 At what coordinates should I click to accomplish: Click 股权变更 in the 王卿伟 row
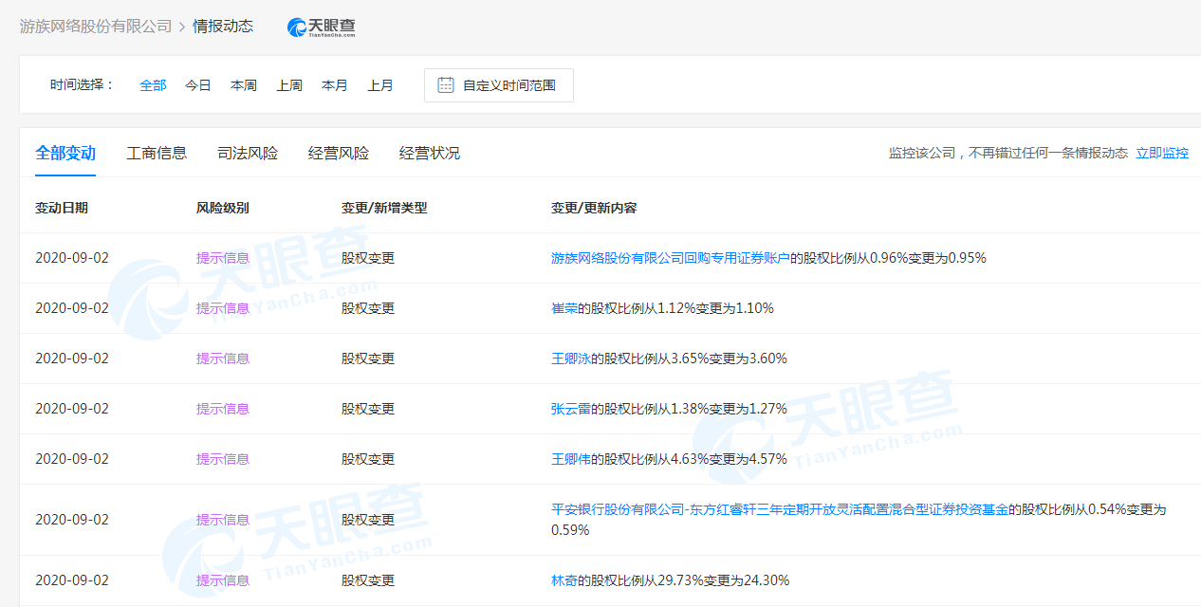click(x=368, y=459)
